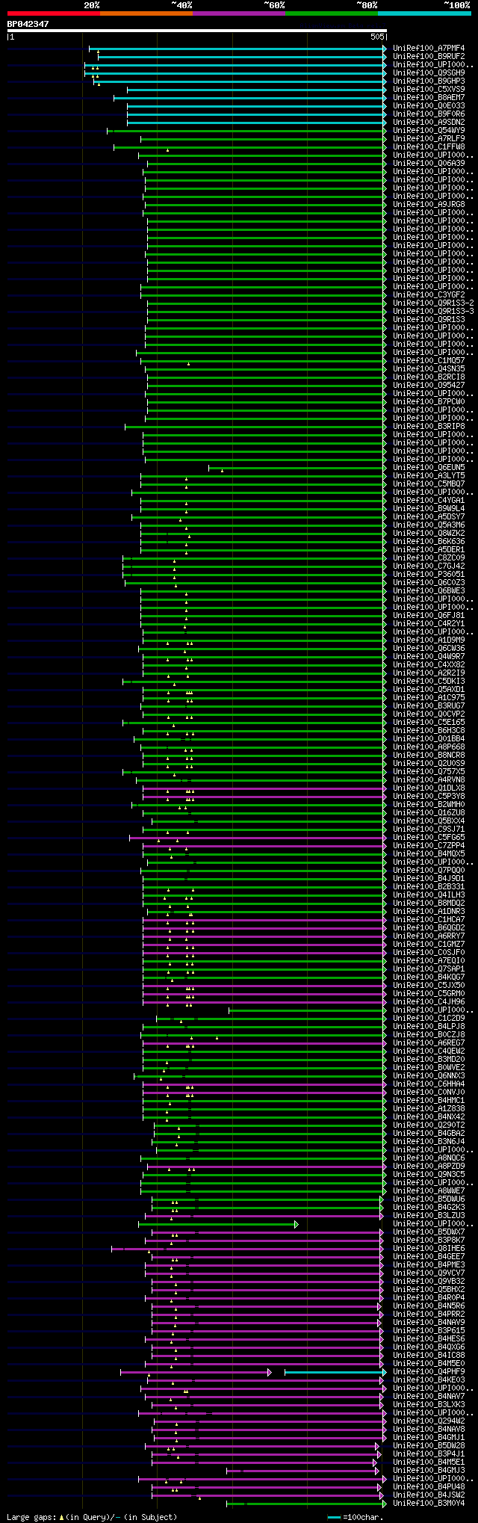478x1523 pixels.
Task: Select the UniRef100_Q0E033 label
Action: [x=429, y=106]
